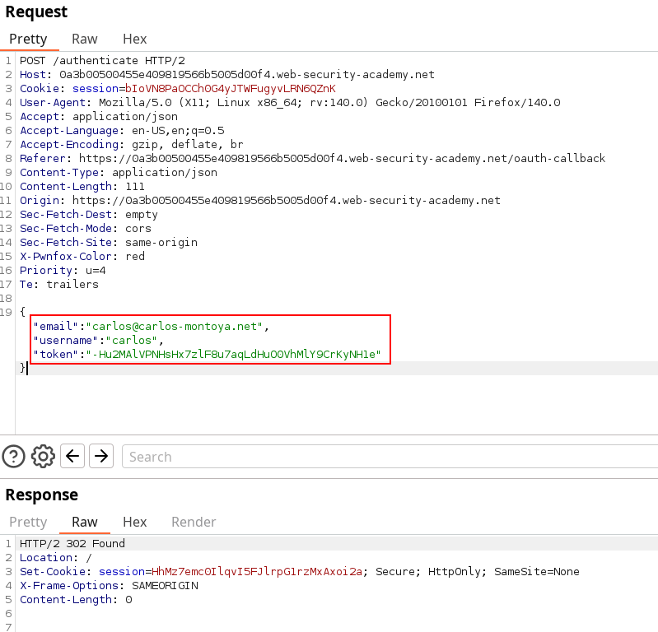This screenshot has width=658, height=632.
Task: Focus the Search input field
Action: tap(387, 457)
